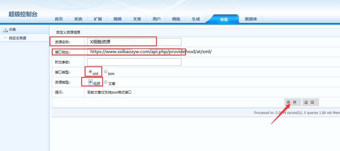This screenshot has width=340, height=151.
Task: Choose 视频 as the resource type
Action: 90,82
